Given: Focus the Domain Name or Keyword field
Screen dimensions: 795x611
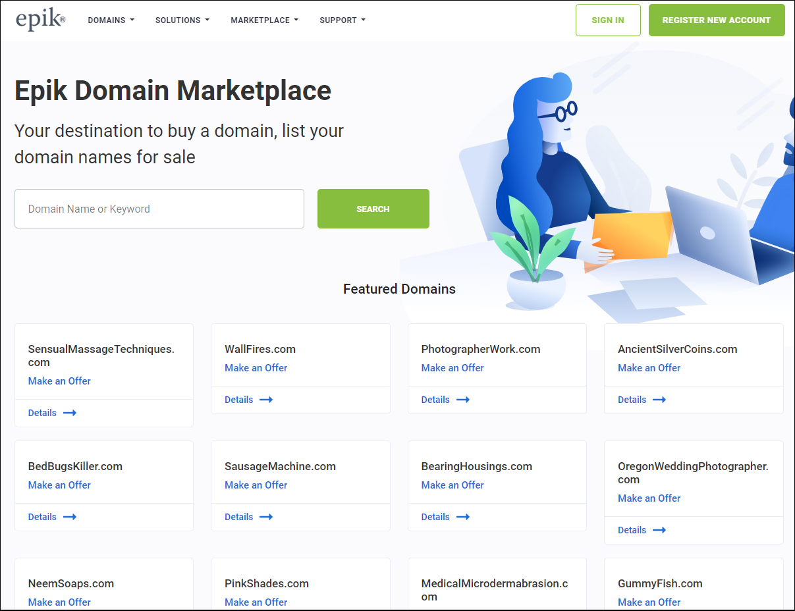Looking at the screenshot, I should tap(159, 209).
